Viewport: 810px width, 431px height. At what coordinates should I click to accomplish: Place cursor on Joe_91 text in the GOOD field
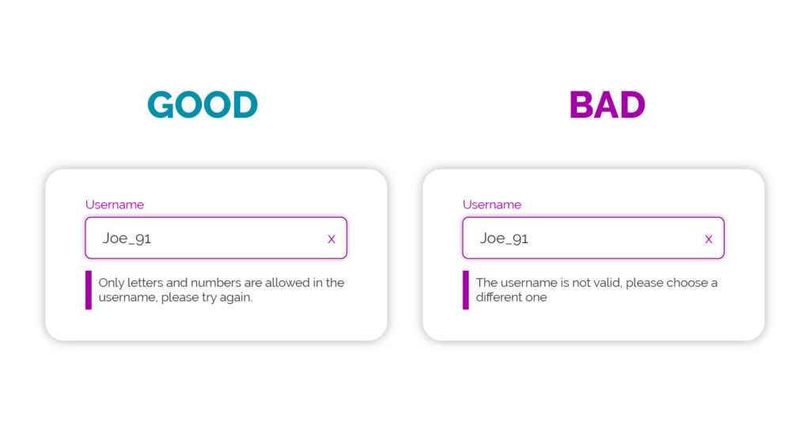127,238
